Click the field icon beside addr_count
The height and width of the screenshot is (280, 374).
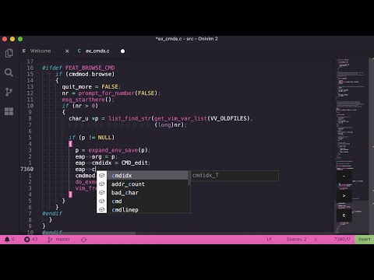102,184
